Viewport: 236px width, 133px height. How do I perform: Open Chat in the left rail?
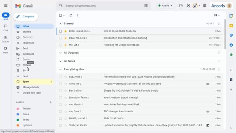(6, 28)
